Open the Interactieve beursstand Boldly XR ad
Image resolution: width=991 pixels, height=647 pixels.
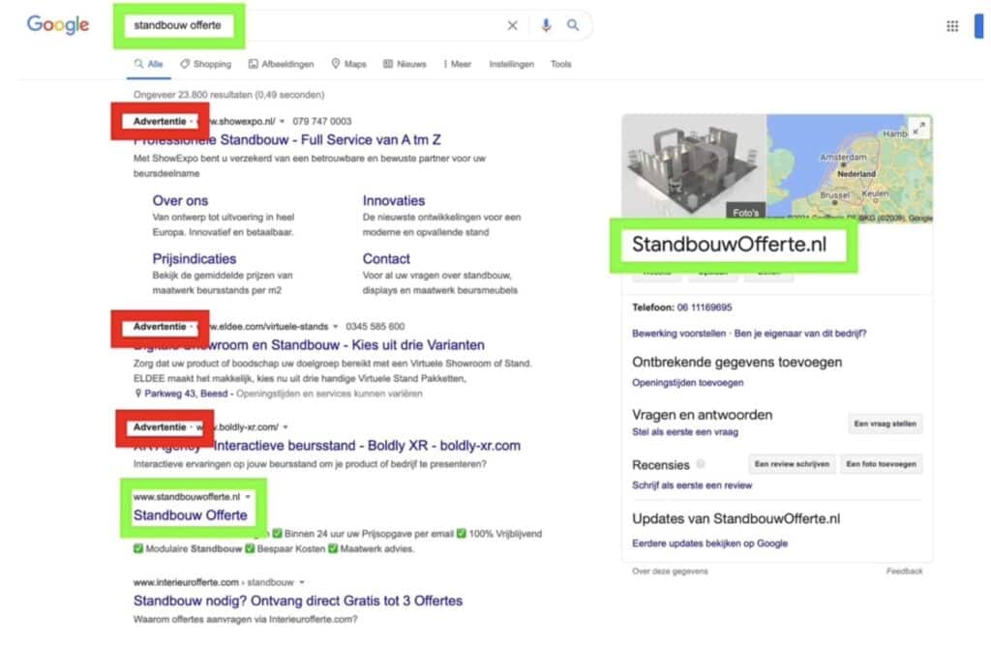click(x=327, y=446)
